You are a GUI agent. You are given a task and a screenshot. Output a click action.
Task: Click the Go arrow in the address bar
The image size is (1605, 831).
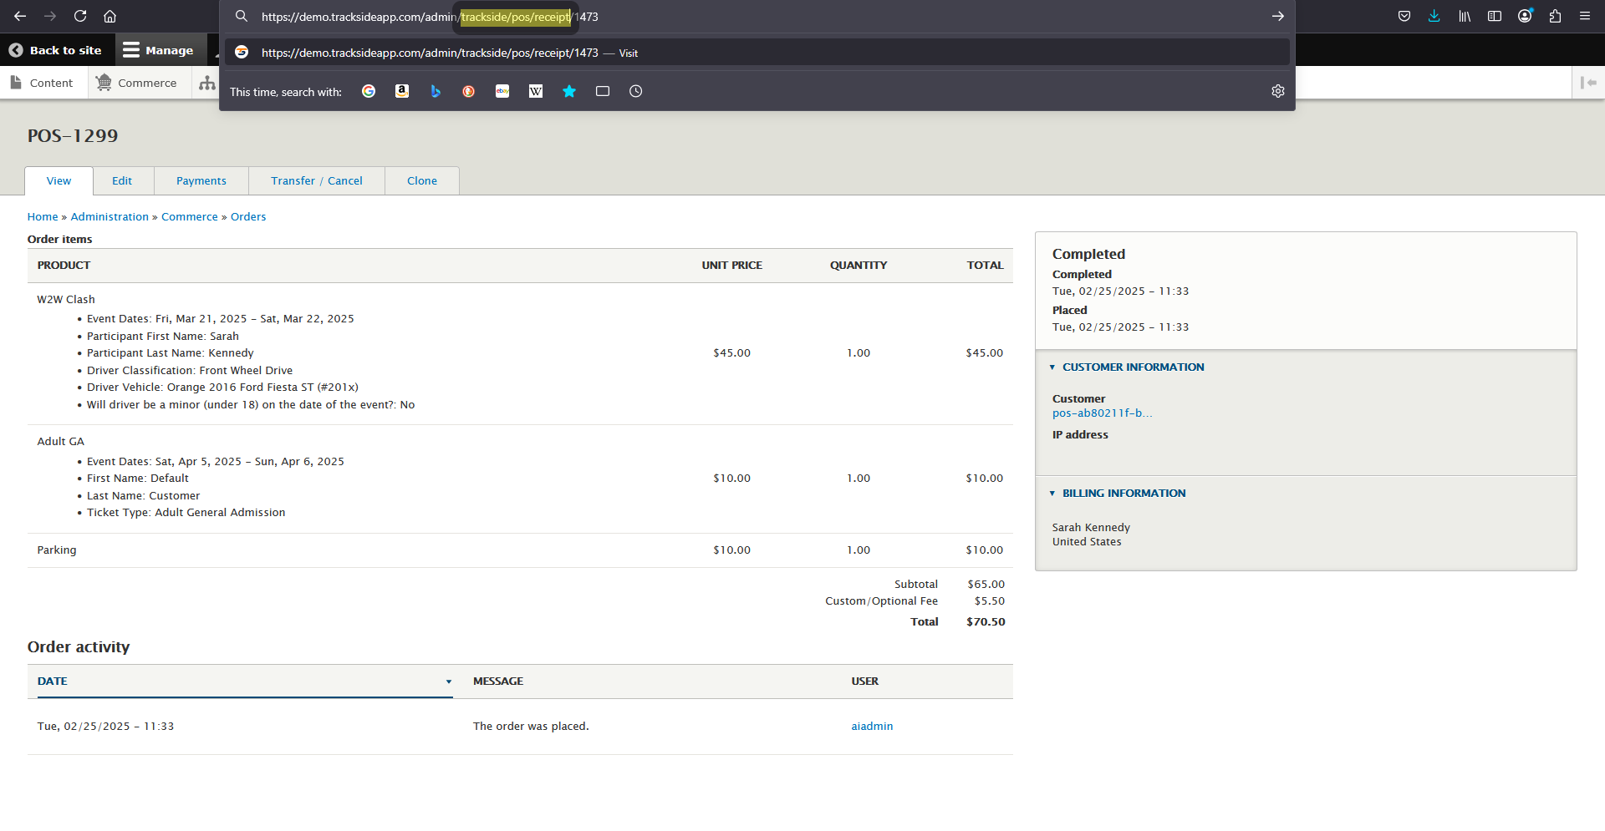(x=1277, y=16)
